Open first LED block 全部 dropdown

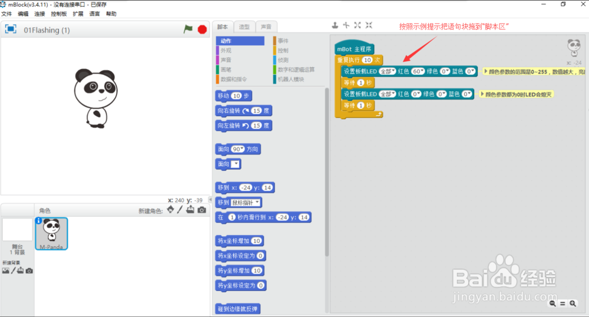click(388, 71)
